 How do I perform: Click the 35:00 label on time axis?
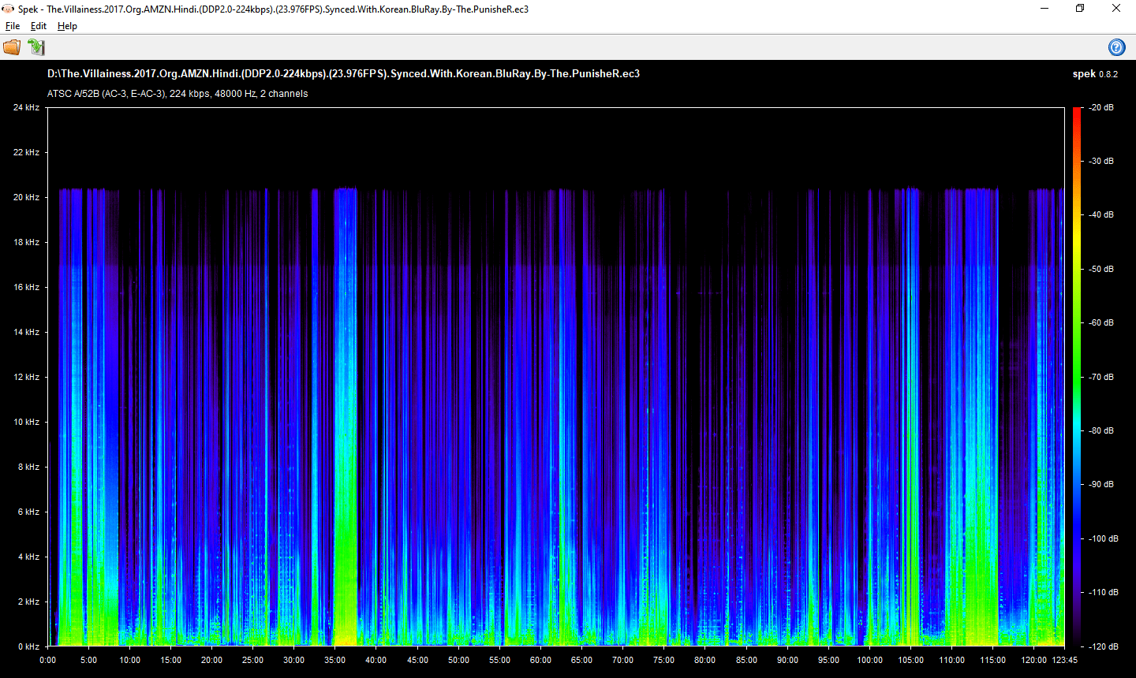click(x=334, y=660)
